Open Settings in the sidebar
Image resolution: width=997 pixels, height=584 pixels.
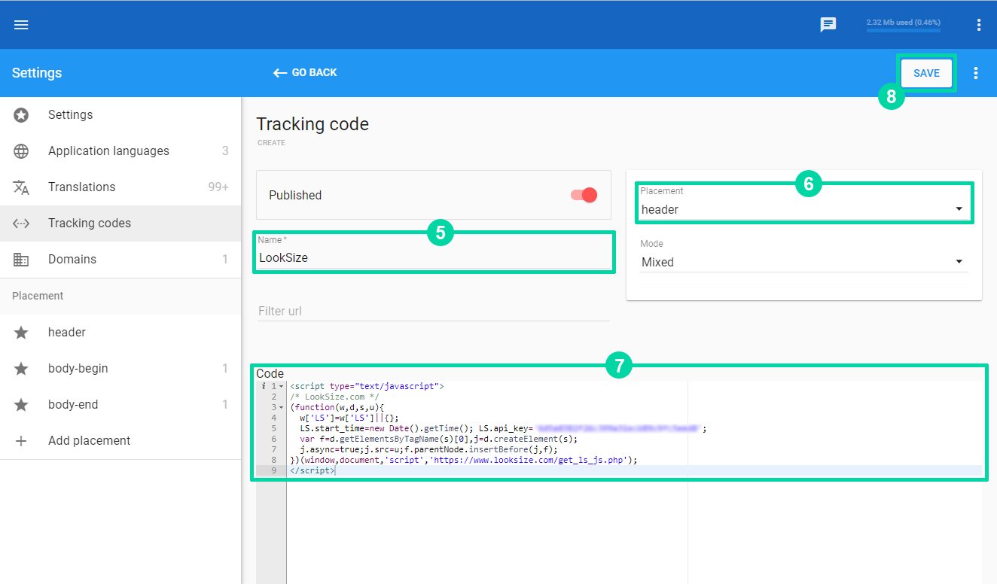tap(120, 115)
